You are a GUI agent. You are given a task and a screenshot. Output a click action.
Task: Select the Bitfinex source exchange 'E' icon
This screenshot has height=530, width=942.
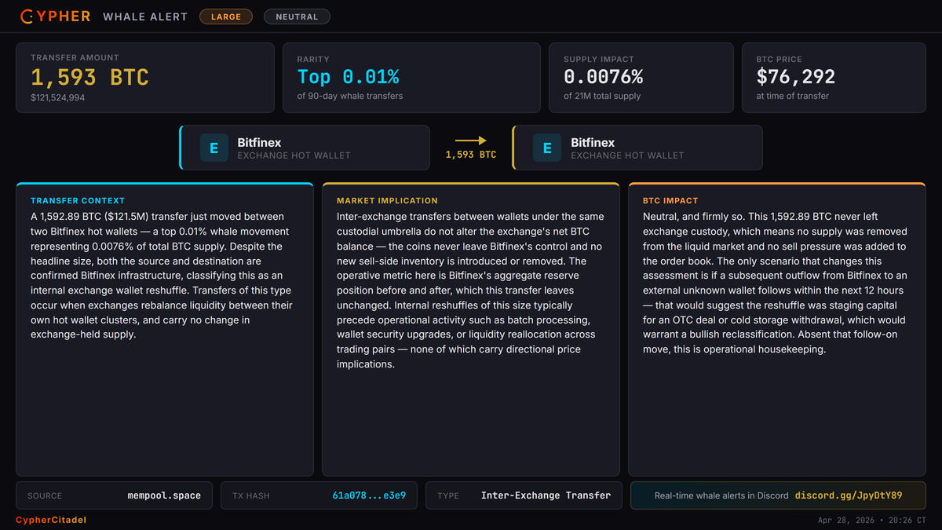tap(214, 148)
